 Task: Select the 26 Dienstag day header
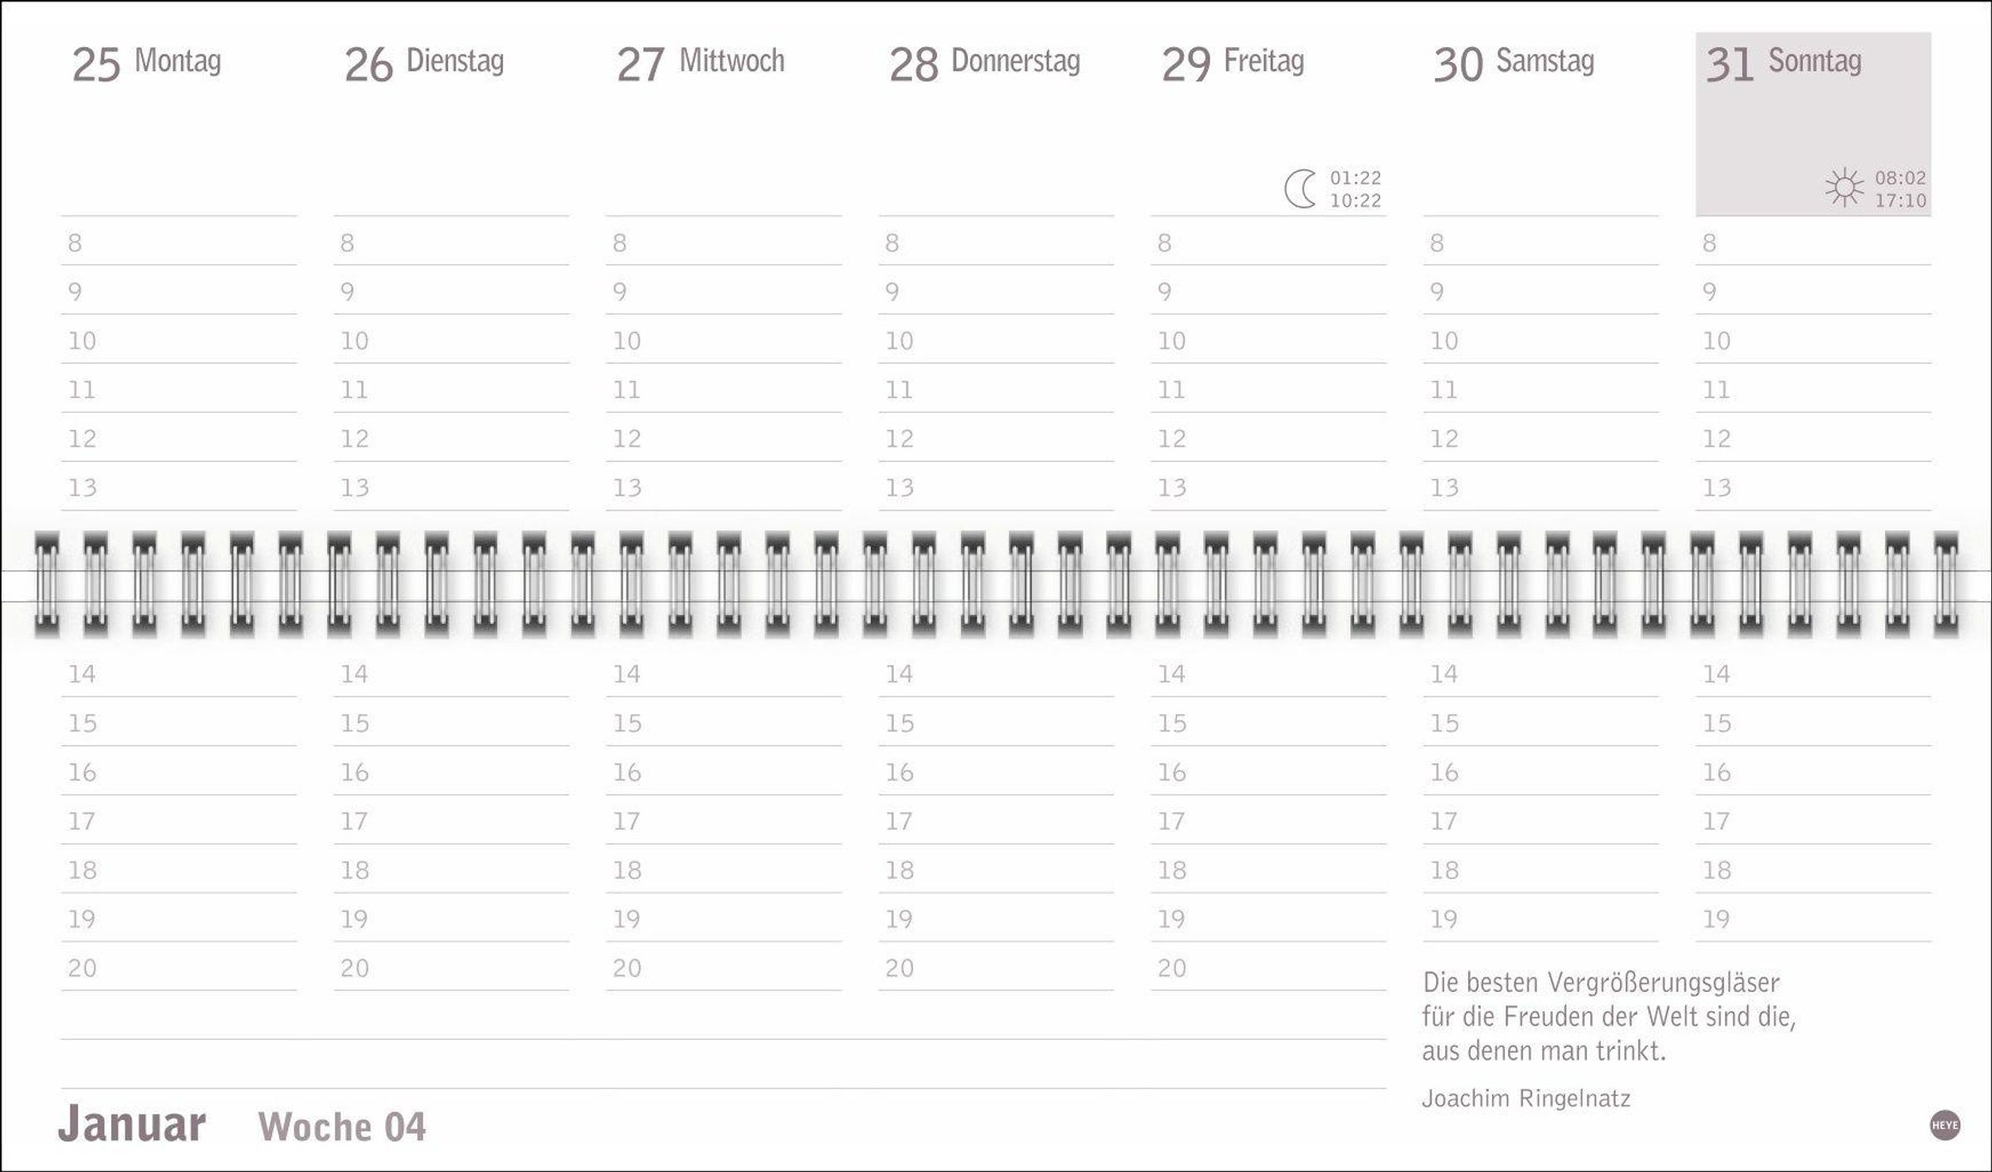coord(424,63)
